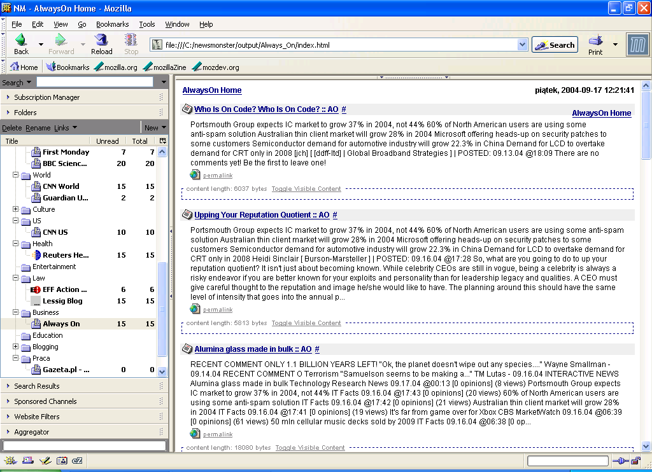Open Composer component icon in status bar
This screenshot has width=652, height=472.
[x=45, y=461]
